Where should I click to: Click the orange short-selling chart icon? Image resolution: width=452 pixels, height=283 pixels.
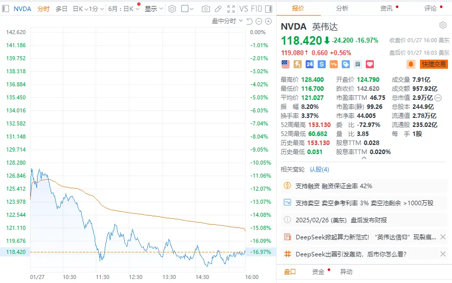(x=334, y=64)
